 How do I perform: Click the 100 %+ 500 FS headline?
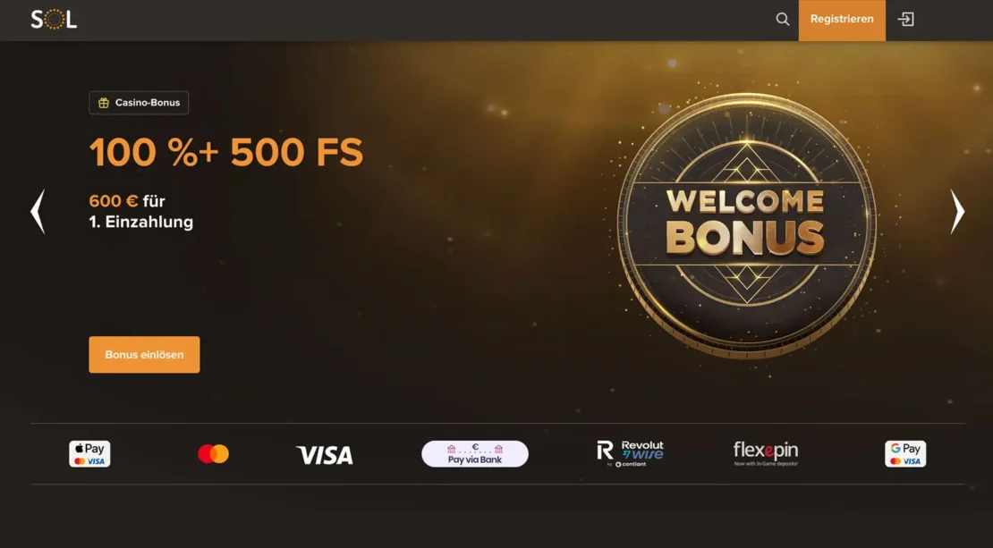(x=226, y=152)
